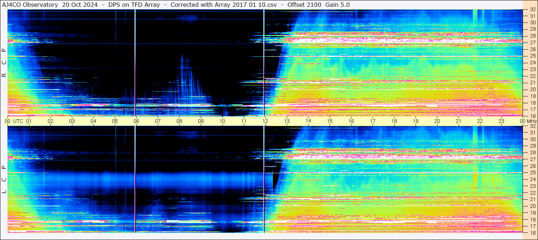Click the 12 hour label on the time axis
The image size is (538, 240).
[x=265, y=121]
